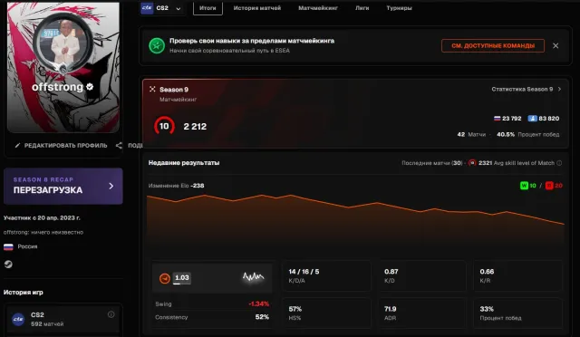Click the red losses 20 indicator

554,186
